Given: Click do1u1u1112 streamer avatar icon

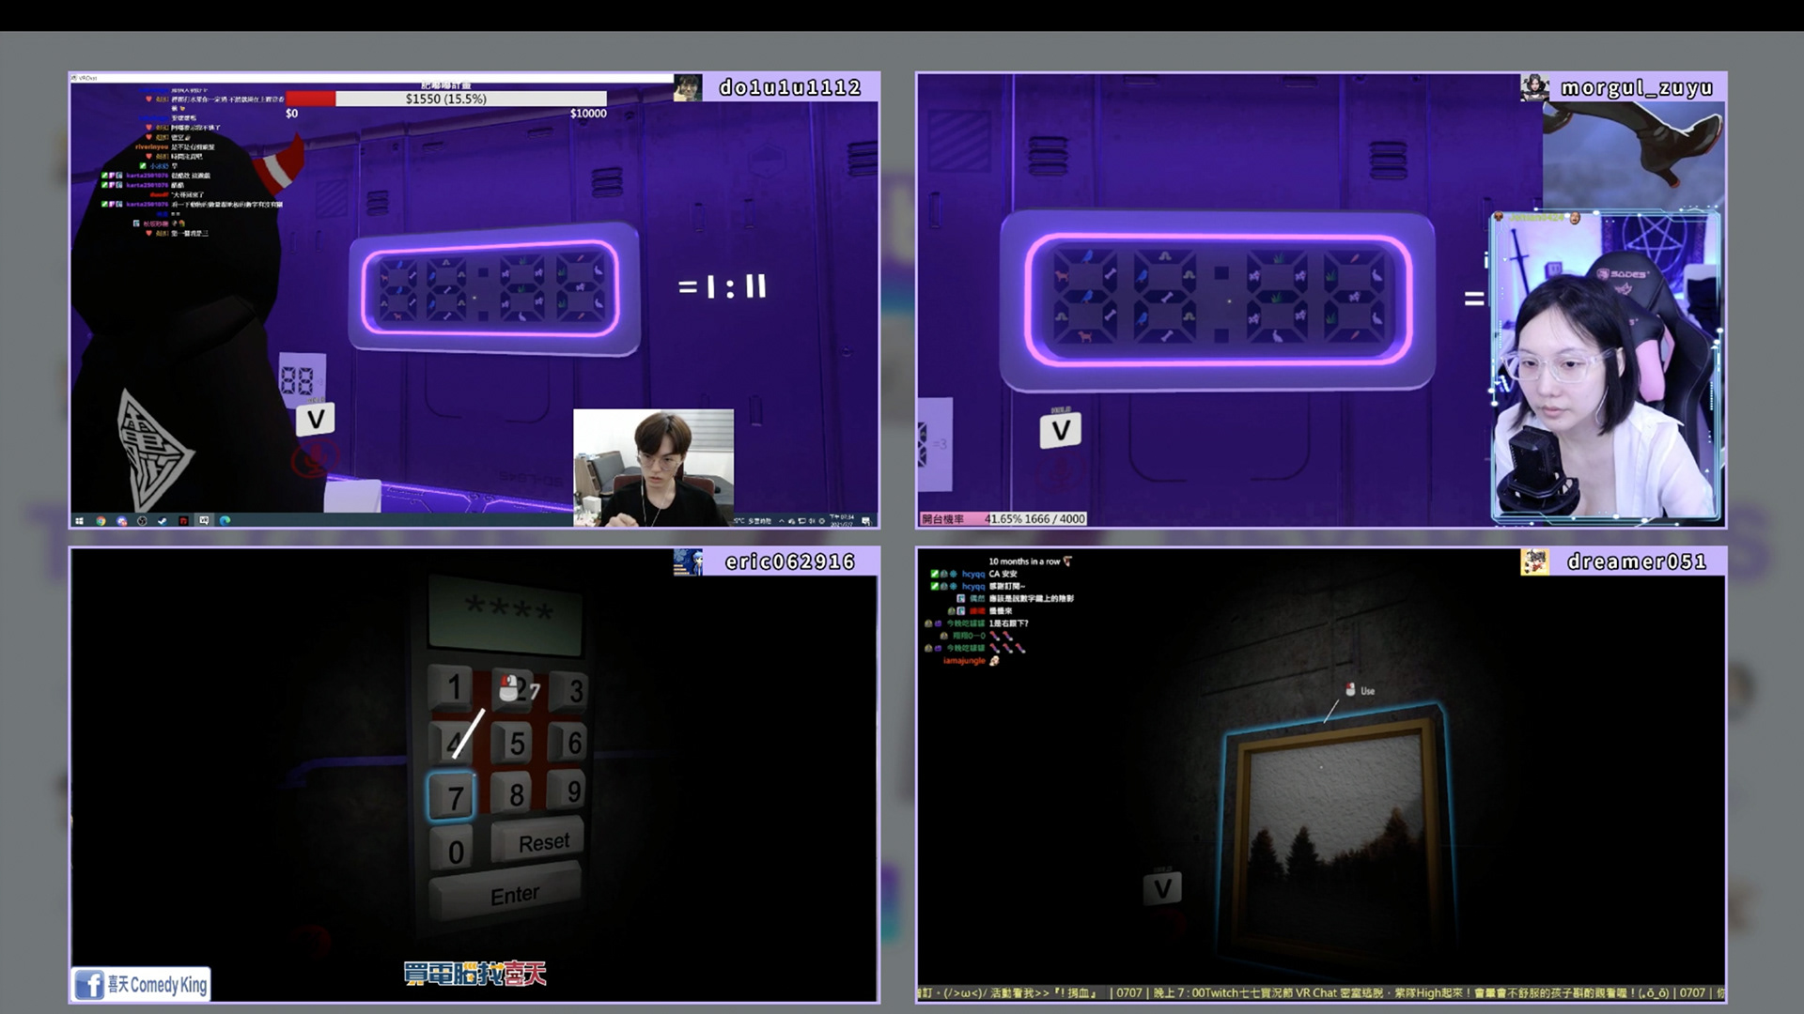Looking at the screenshot, I should tap(688, 87).
